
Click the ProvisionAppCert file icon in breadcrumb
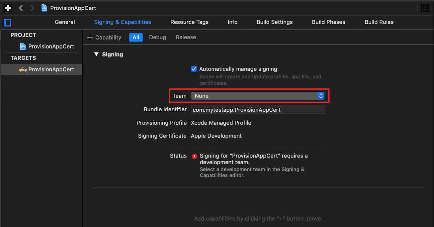click(44, 8)
